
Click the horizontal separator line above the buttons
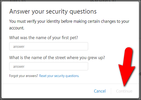(70, 84)
